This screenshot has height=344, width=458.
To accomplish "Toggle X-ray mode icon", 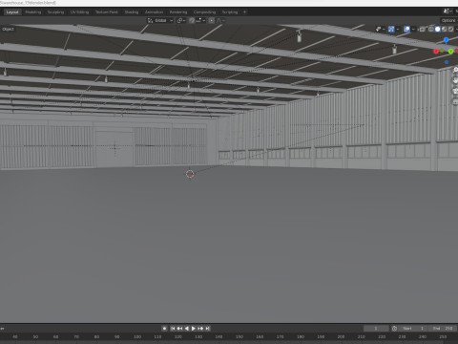I will [423, 29].
